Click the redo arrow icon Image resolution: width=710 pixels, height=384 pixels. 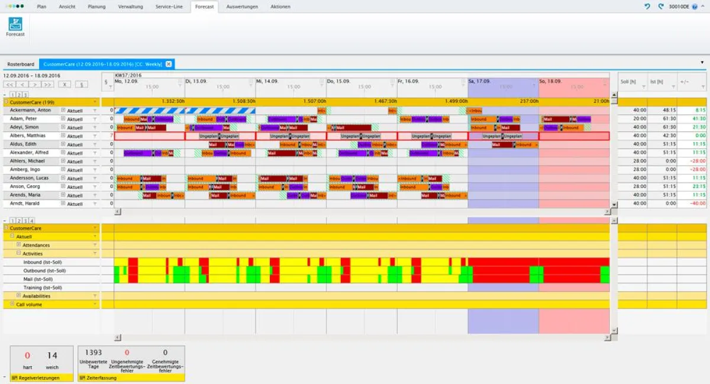pyautogui.click(x=660, y=7)
